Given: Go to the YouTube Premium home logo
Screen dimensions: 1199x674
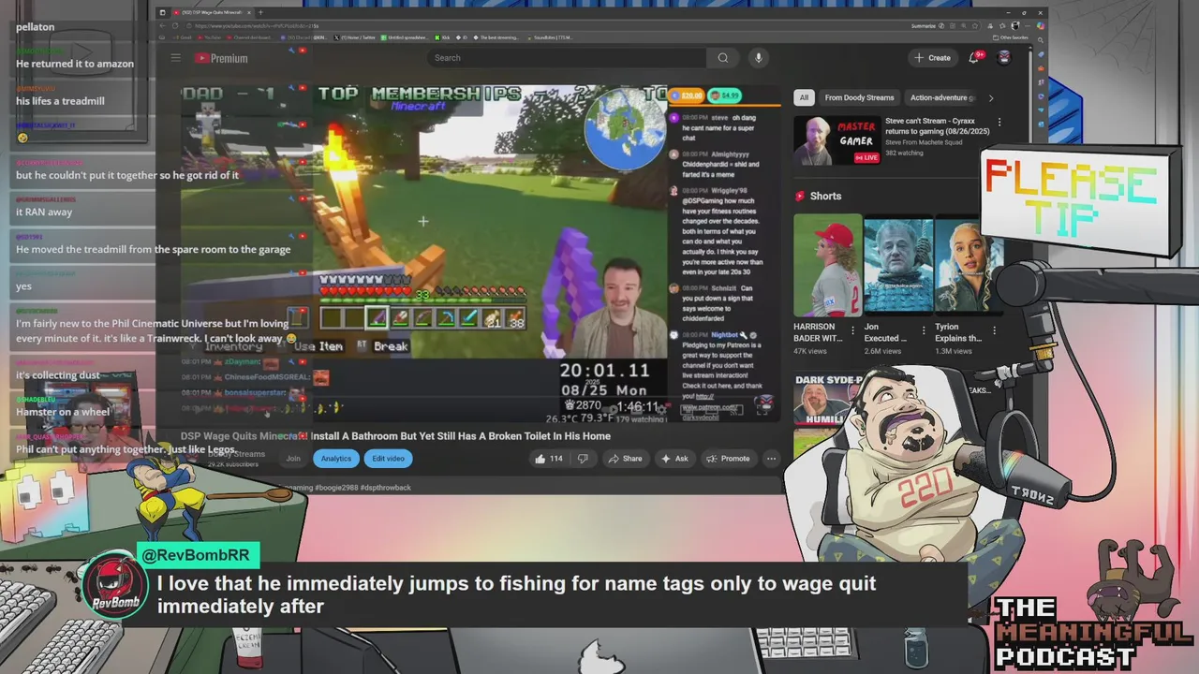Looking at the screenshot, I should [221, 58].
